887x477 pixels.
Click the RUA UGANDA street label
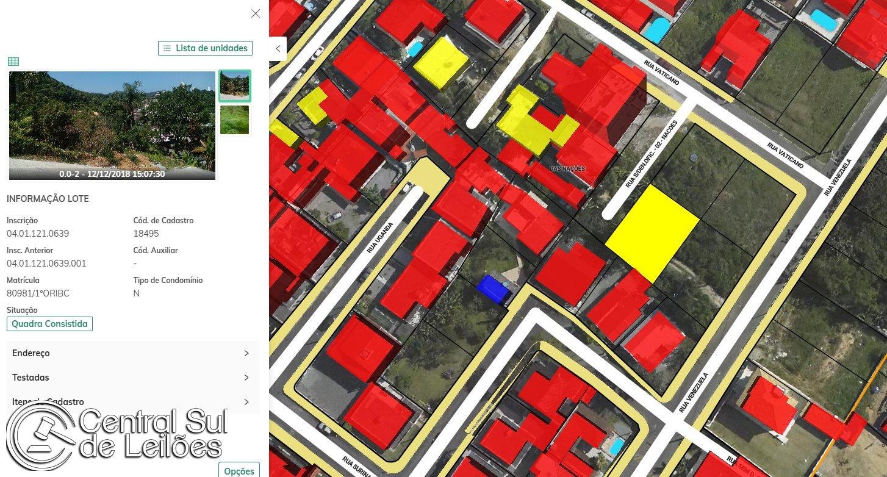point(380,238)
